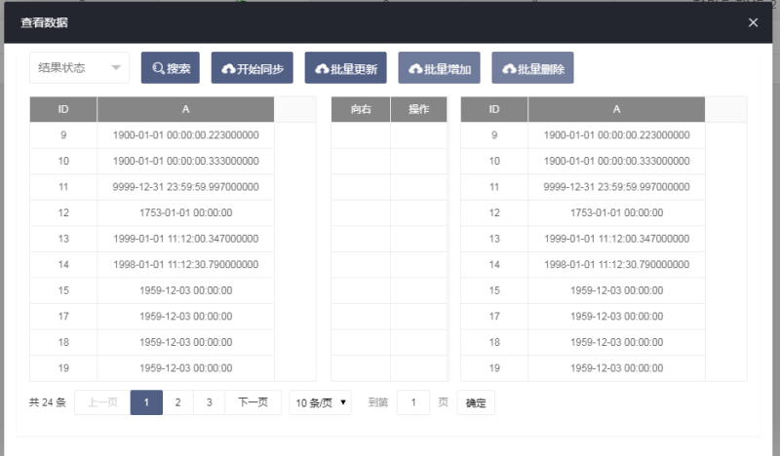
Task: Click the 下一页 next page button
Action: (253, 402)
